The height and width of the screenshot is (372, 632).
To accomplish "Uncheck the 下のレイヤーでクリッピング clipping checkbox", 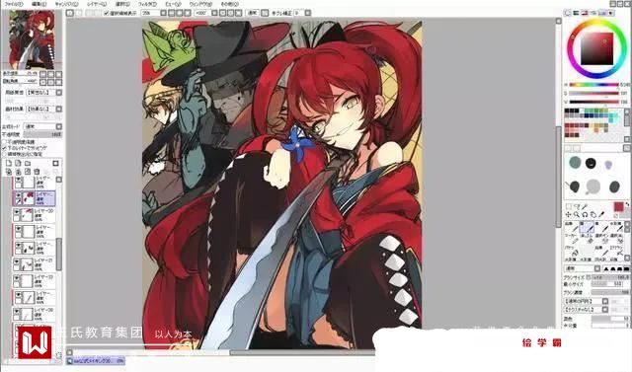I will (4, 148).
